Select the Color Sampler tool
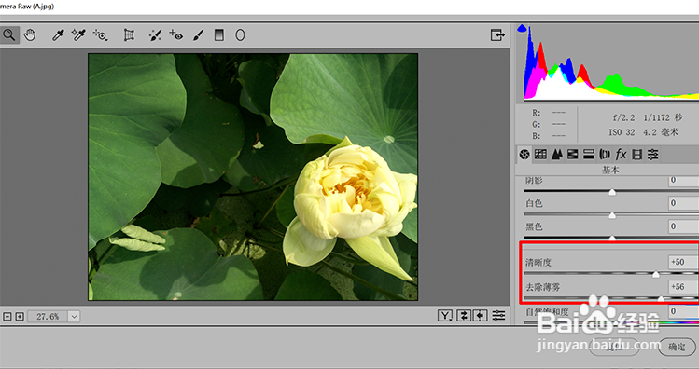The height and width of the screenshot is (369, 699). (78, 34)
